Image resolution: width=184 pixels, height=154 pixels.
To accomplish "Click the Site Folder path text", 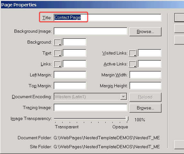I will pos(107,147).
